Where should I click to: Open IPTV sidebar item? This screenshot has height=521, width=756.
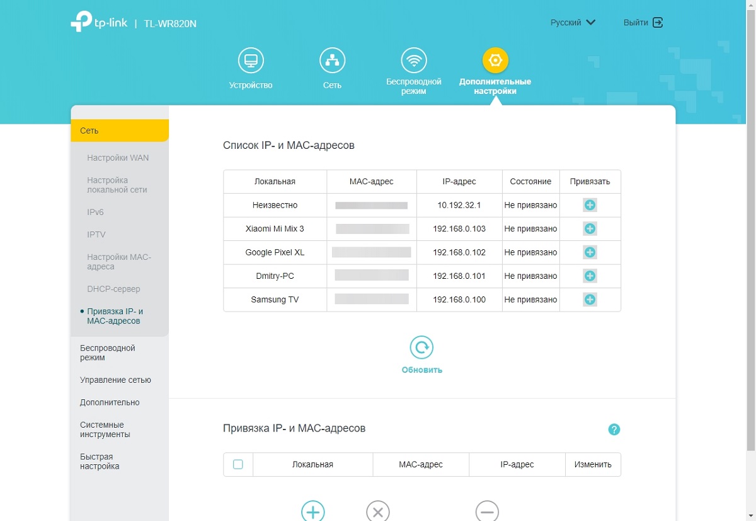coord(96,235)
